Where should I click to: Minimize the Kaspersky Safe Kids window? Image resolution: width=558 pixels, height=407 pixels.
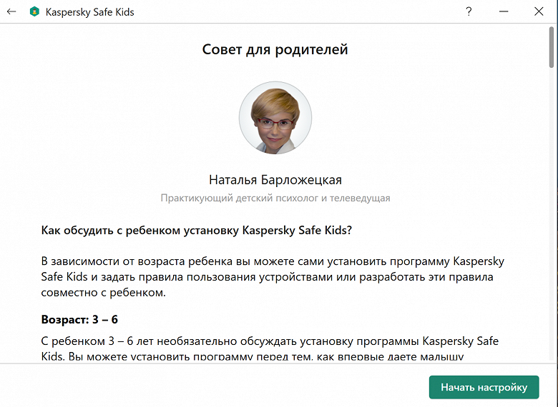tap(504, 11)
